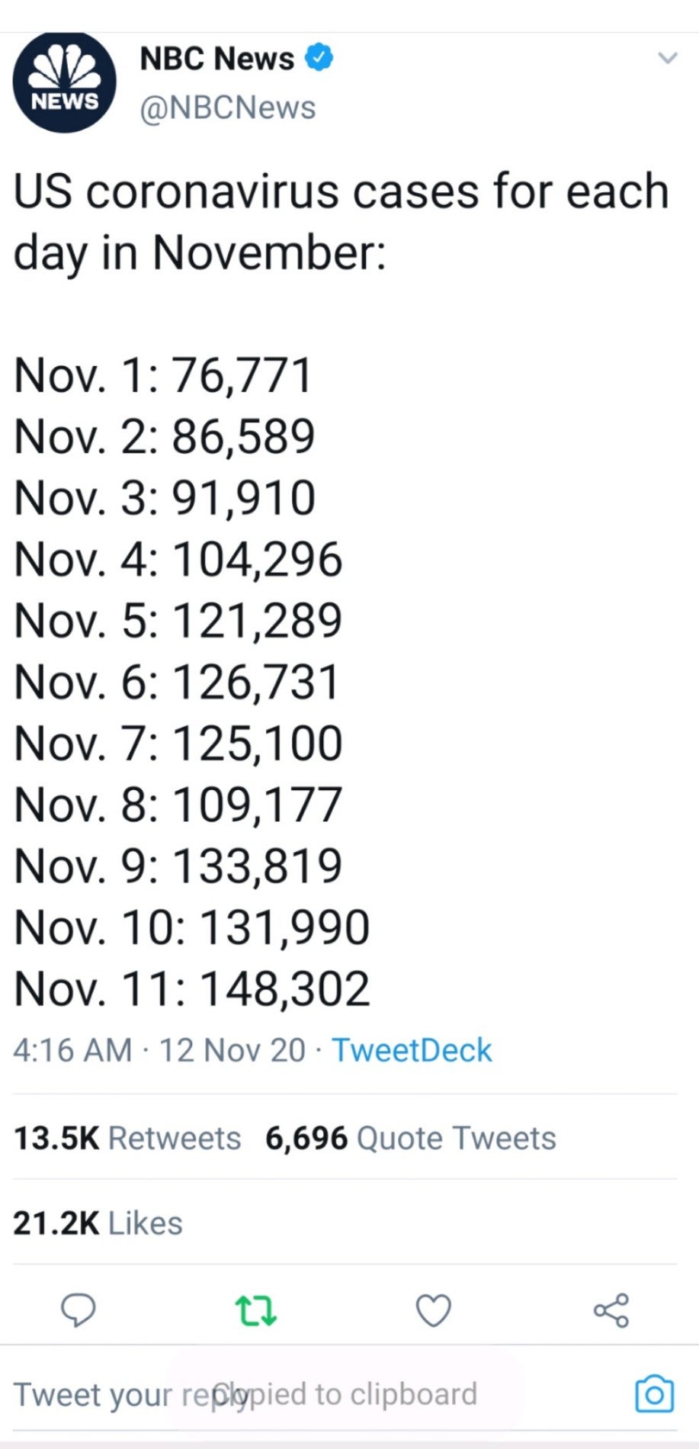Open the share icon menu

click(x=611, y=1311)
